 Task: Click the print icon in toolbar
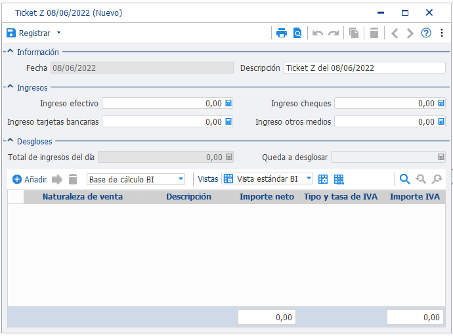282,33
